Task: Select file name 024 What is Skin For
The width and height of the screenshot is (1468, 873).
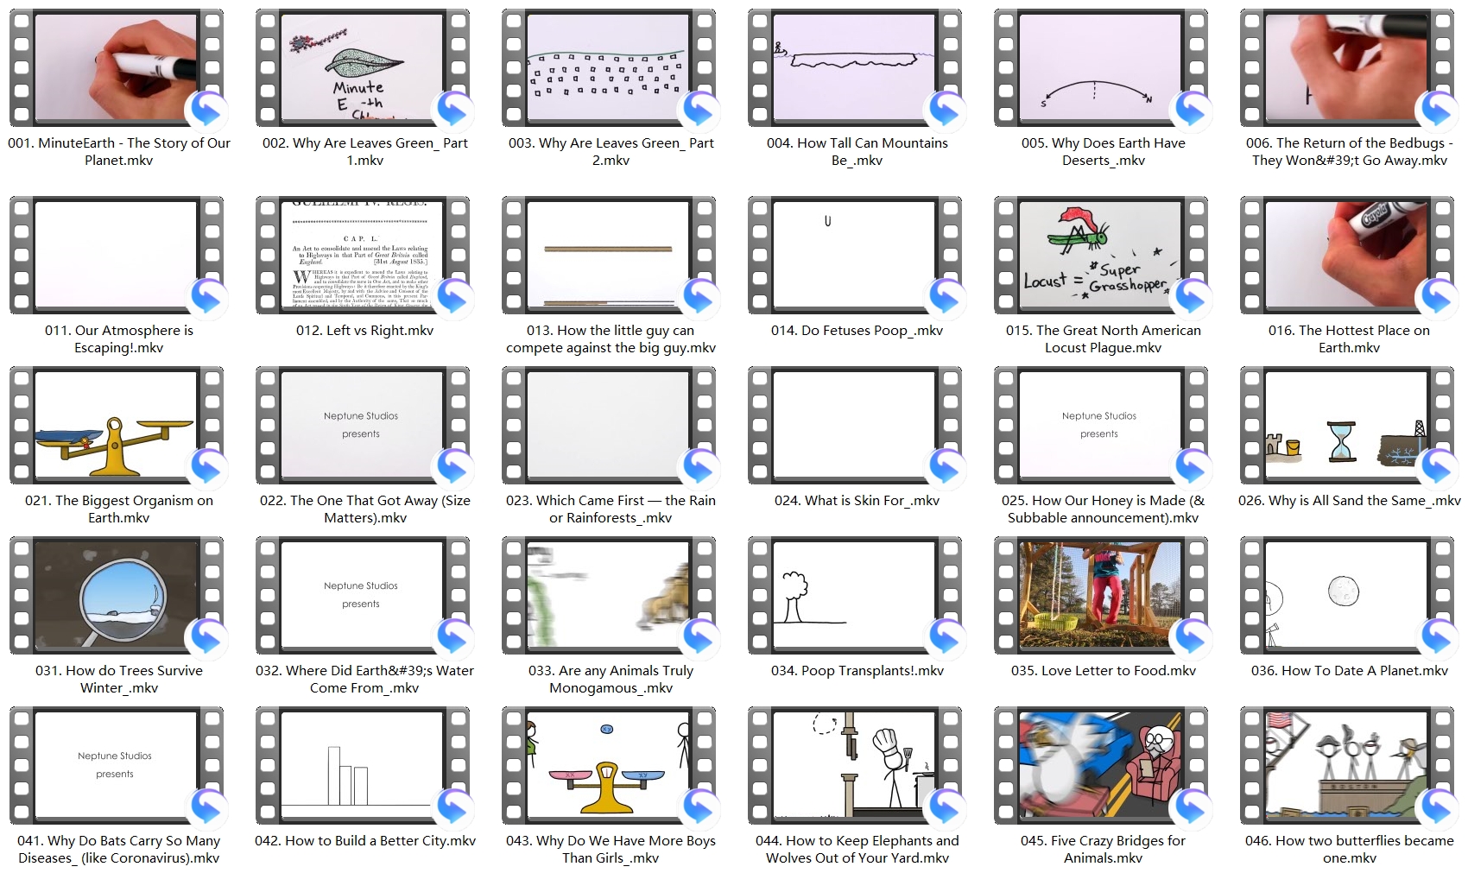Action: (857, 501)
